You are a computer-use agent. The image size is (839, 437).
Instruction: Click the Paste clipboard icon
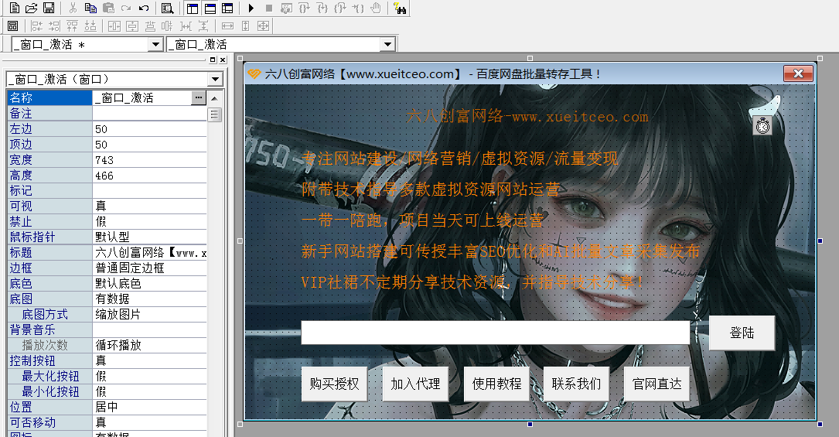point(108,8)
